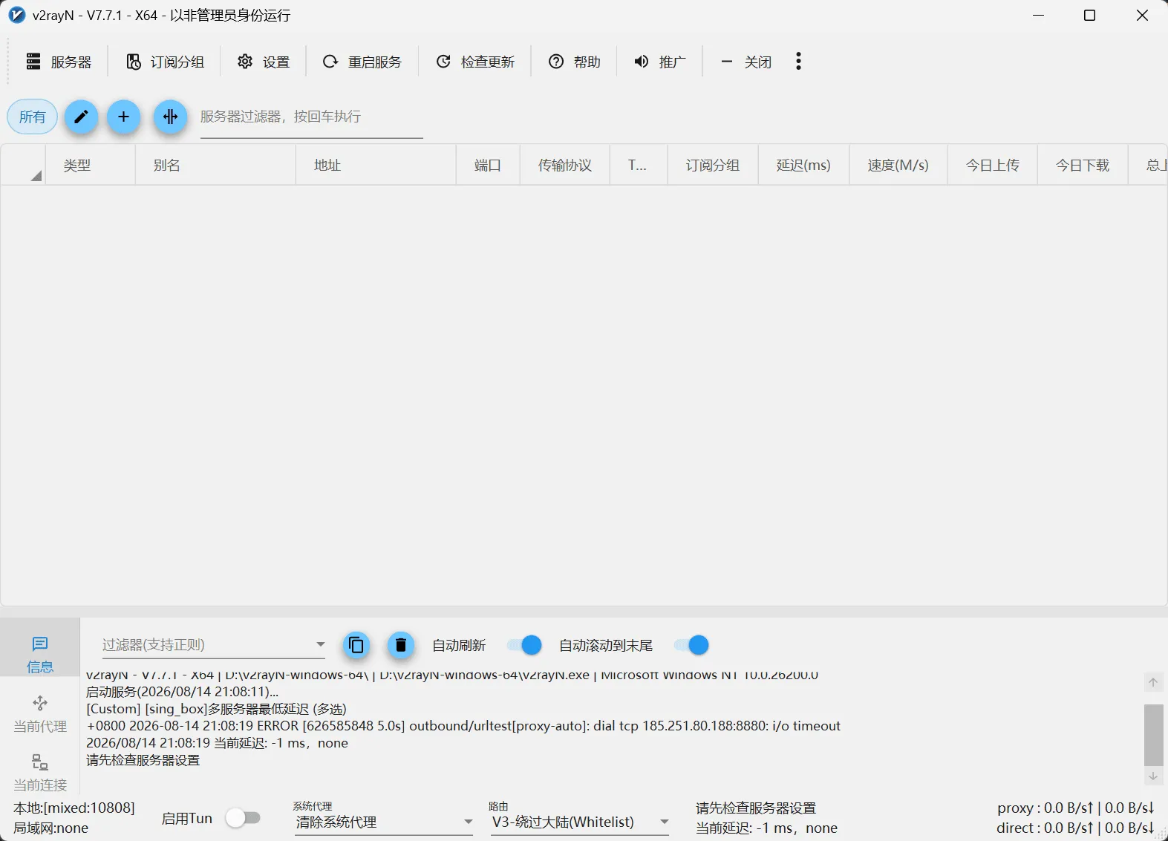Click the 订阅分组 column header
The height and width of the screenshot is (841, 1168).
coord(713,165)
